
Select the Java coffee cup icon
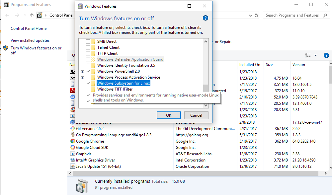pos(73,166)
